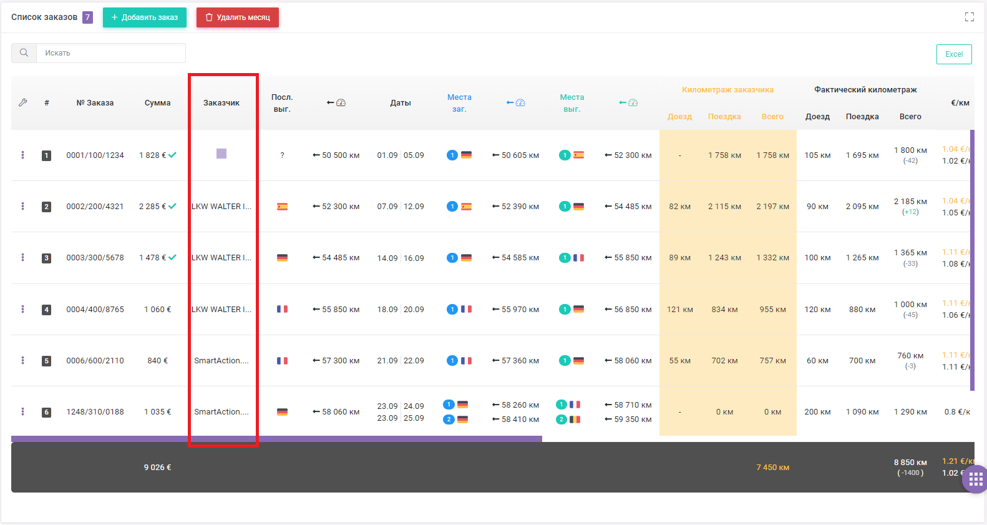Expand row actions for order 1248/310/0188
987x525 pixels.
click(x=22, y=411)
